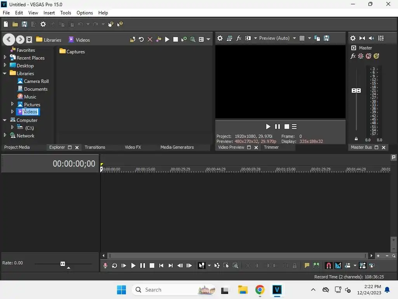The height and width of the screenshot is (299, 398).
Task: Click timeline horizontal scrollbar
Action: [237, 255]
